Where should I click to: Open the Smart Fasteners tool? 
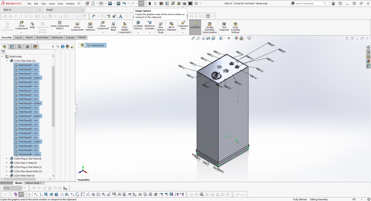pos(90,27)
